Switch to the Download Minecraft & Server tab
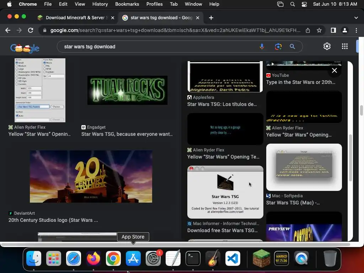 (76, 18)
